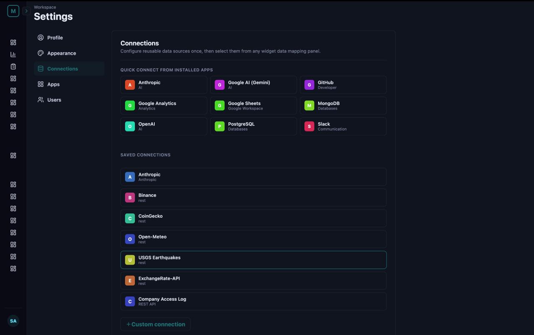Image resolution: width=534 pixels, height=335 pixels.
Task: Expand the sidebar with the chevron arrow
Action: pyautogui.click(x=26, y=11)
